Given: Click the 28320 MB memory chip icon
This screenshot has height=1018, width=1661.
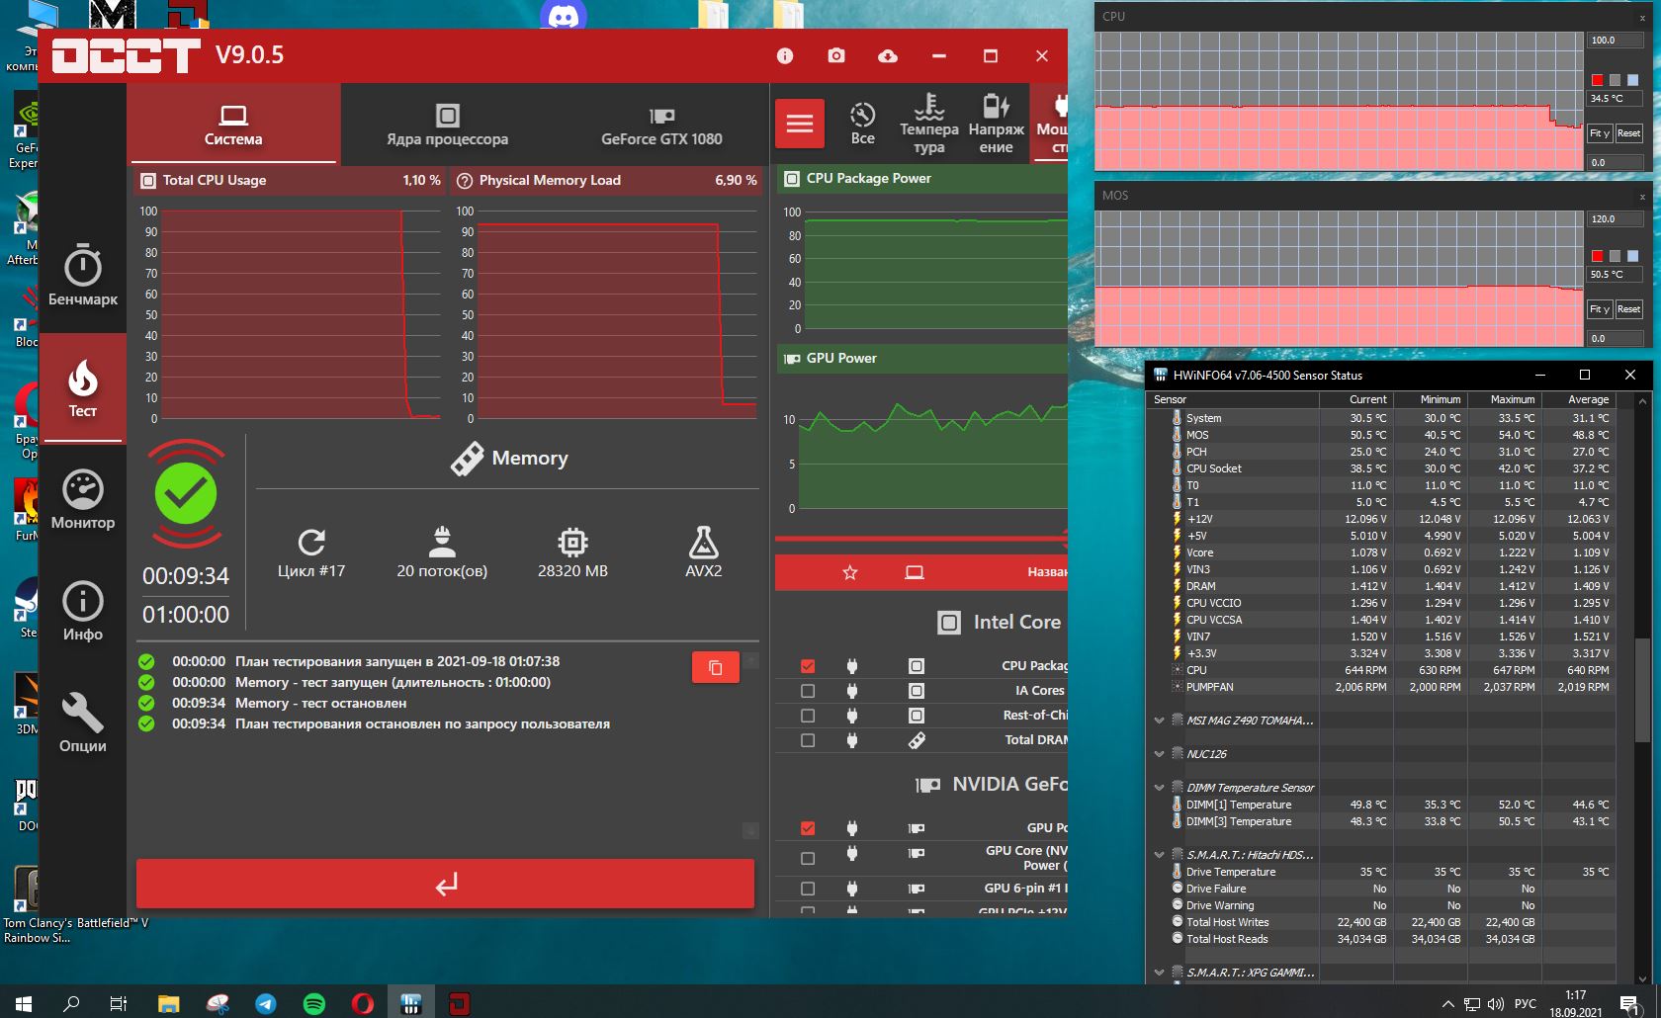Looking at the screenshot, I should click(x=572, y=543).
